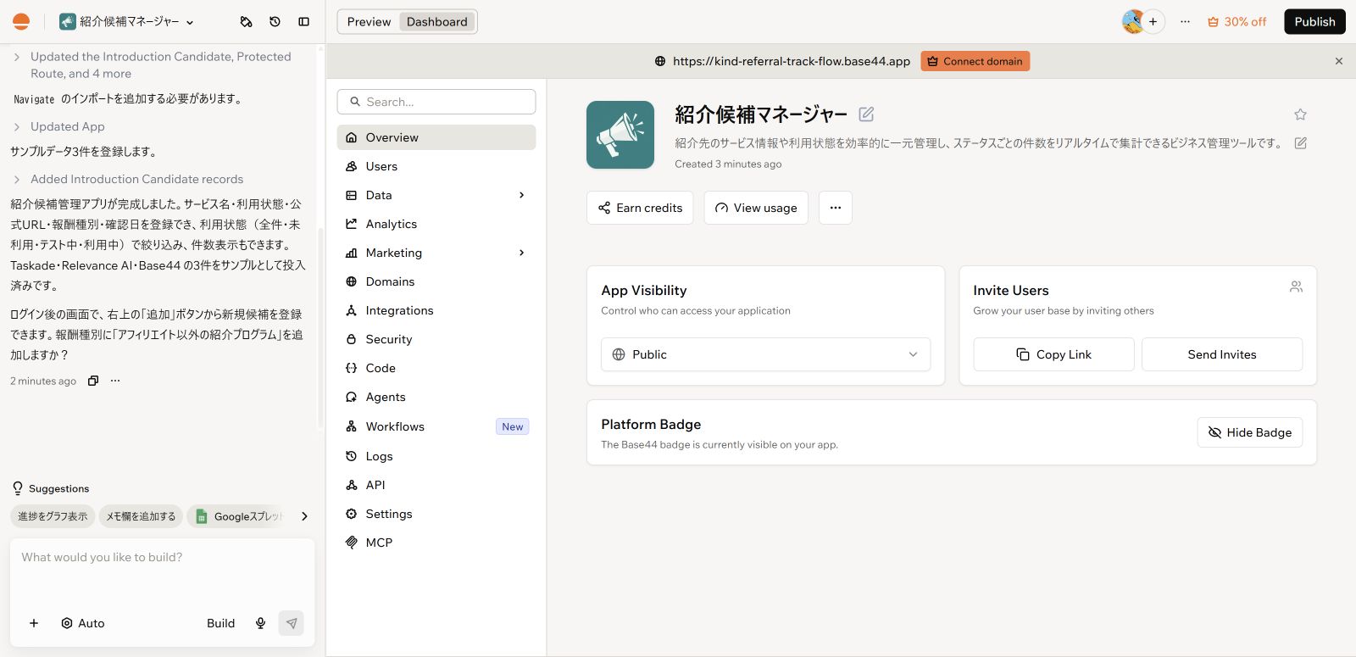Go to Workflows section
This screenshot has height=657, width=1356.
pos(436,426)
